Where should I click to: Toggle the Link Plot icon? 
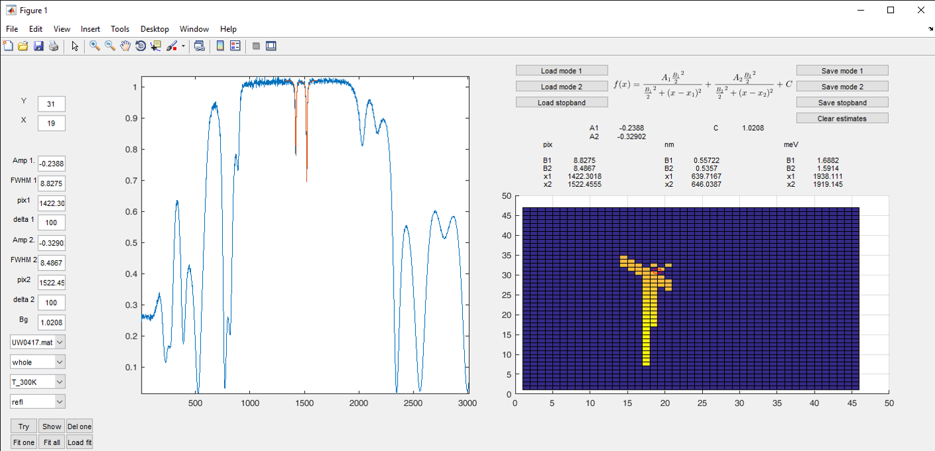[x=199, y=46]
